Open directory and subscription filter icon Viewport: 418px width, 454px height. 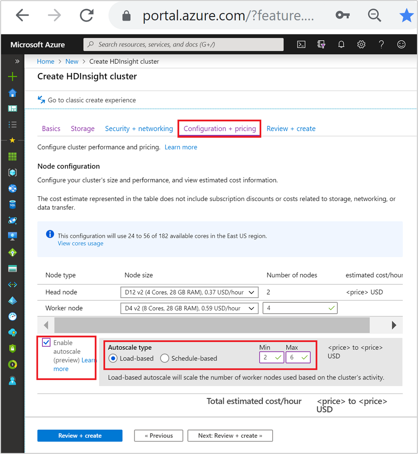tap(321, 45)
